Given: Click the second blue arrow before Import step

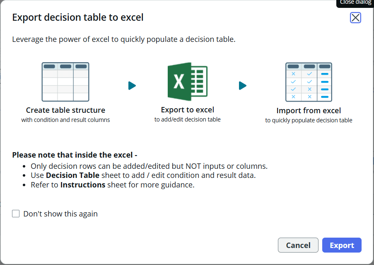Looking at the screenshot, I should (242, 86).
